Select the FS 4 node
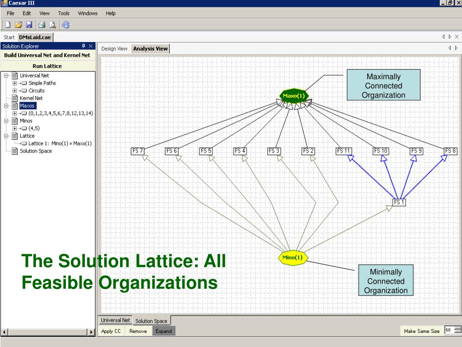462x347 pixels. [240, 151]
